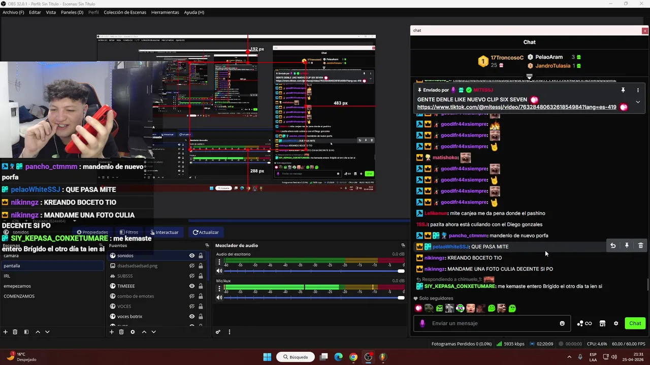Show hidden system tray icons
The width and height of the screenshot is (650, 365).
[x=569, y=357]
